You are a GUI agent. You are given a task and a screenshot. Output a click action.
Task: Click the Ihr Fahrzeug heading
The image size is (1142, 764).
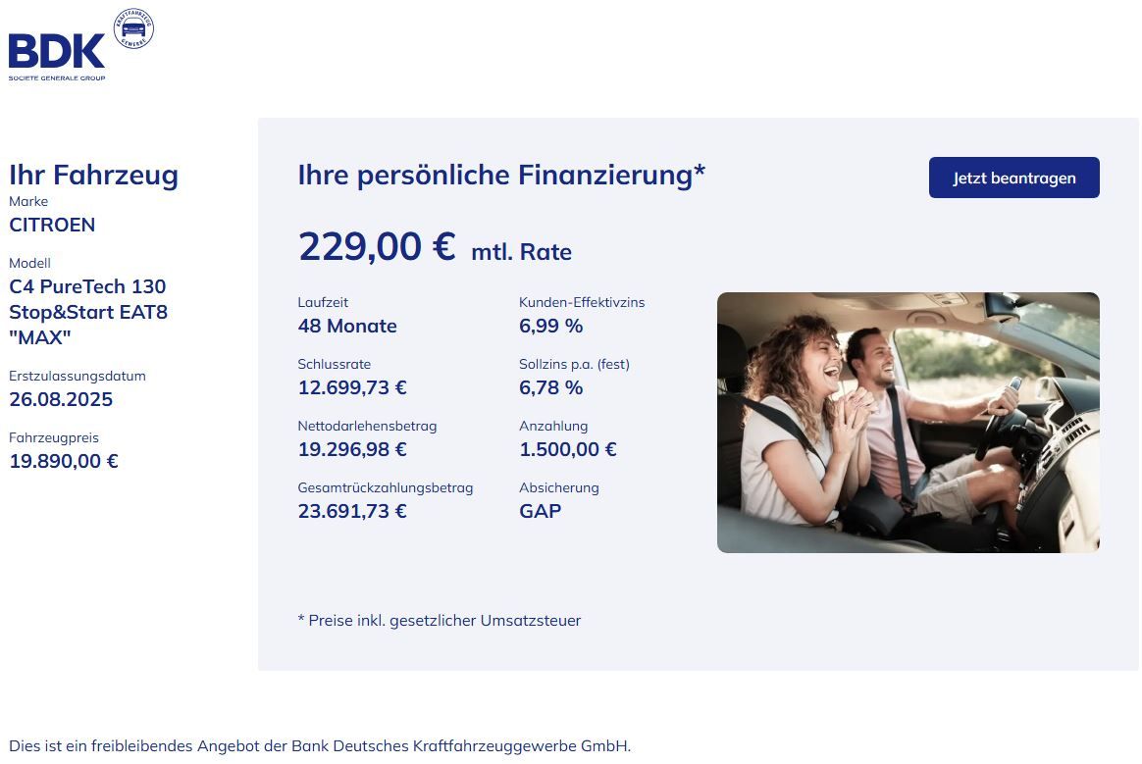93,175
